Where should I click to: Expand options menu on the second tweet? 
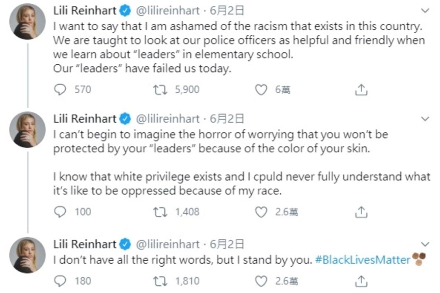point(425,119)
